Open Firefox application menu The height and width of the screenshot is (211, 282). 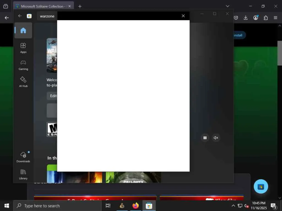(275, 18)
